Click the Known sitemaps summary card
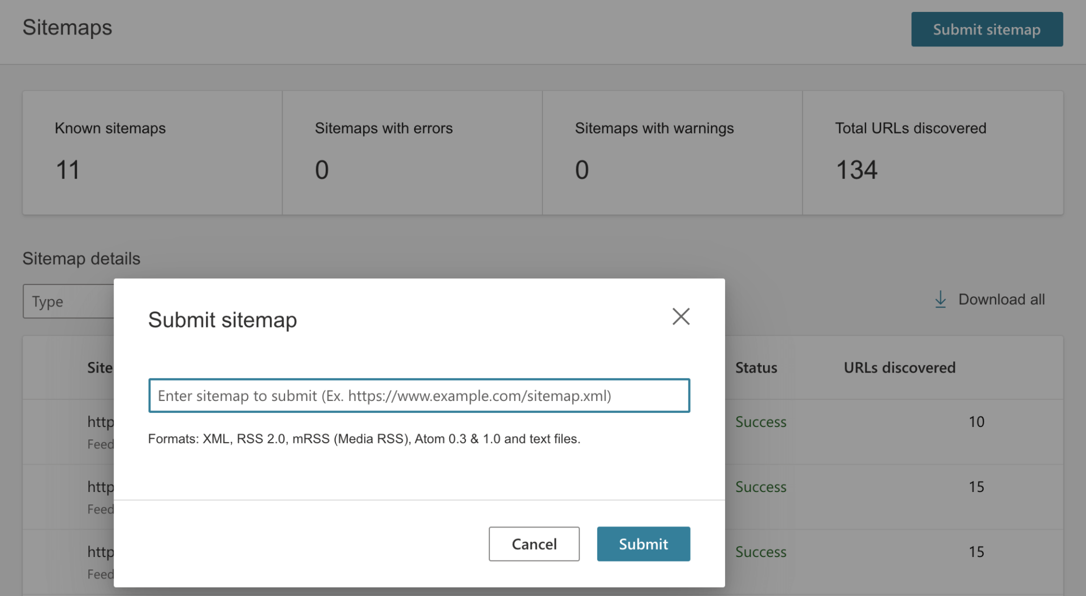This screenshot has height=596, width=1086. (x=152, y=153)
